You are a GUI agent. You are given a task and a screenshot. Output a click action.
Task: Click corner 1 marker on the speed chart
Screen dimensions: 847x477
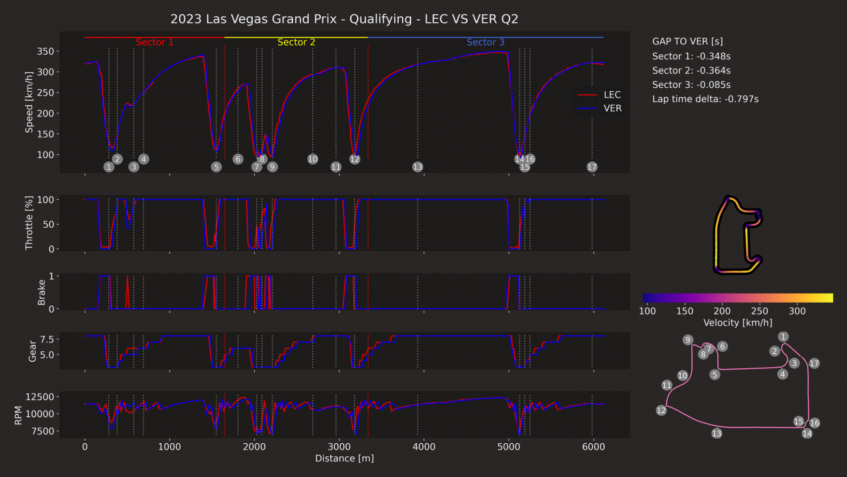pos(109,167)
